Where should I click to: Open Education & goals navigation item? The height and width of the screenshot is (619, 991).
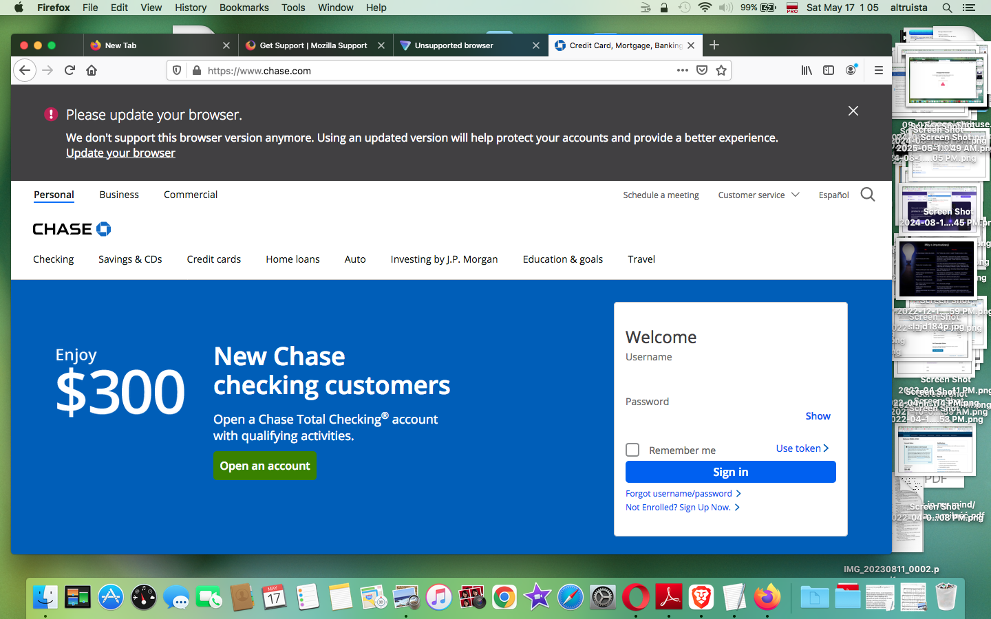click(563, 259)
